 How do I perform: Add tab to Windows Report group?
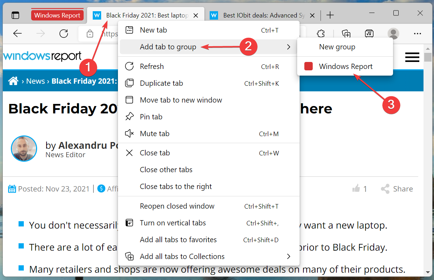(x=345, y=66)
